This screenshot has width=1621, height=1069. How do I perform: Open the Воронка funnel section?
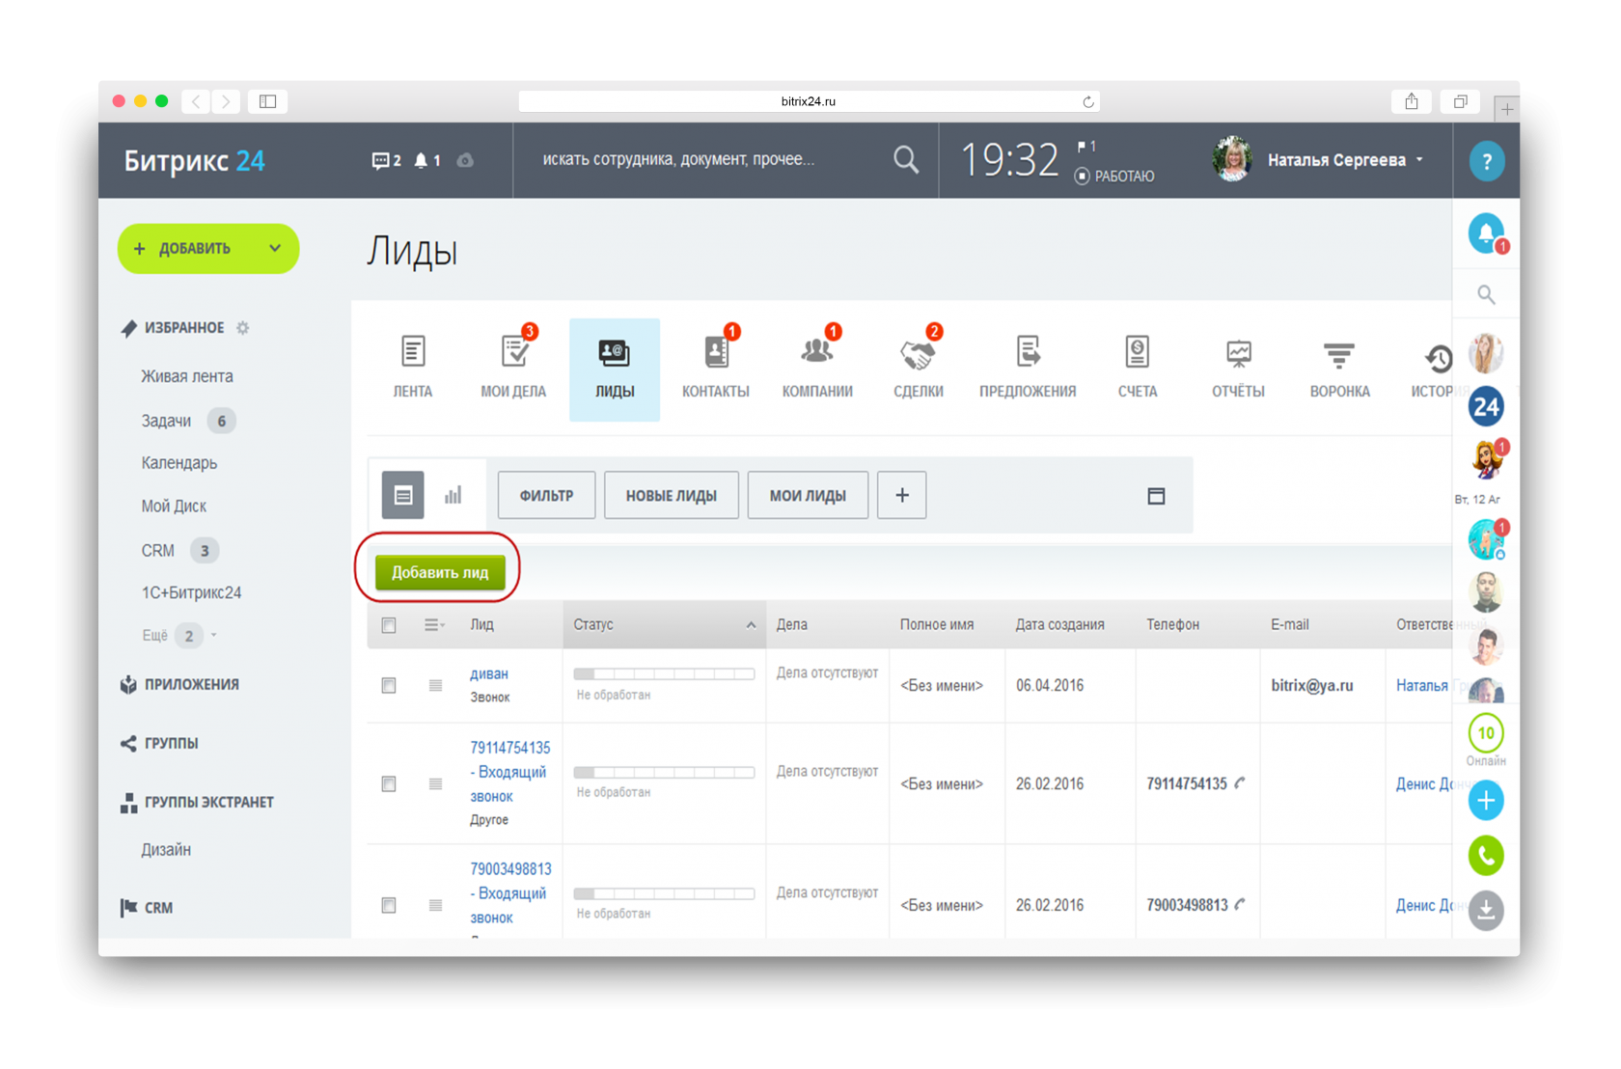click(x=1339, y=368)
